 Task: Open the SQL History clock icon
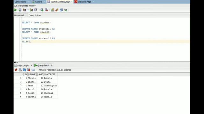(61, 10)
